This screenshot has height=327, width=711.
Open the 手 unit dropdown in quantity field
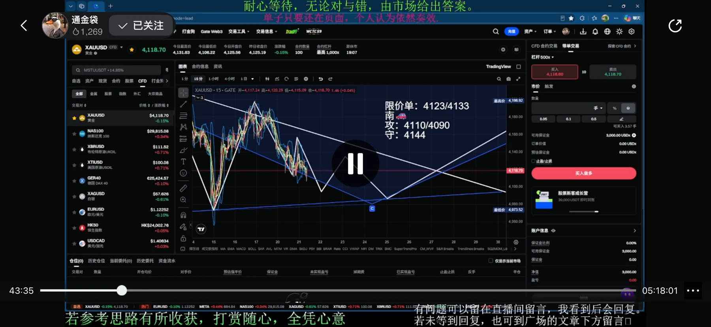click(598, 108)
